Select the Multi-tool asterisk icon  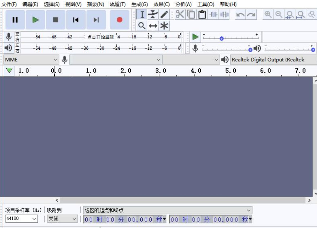pyautogui.click(x=164, y=26)
